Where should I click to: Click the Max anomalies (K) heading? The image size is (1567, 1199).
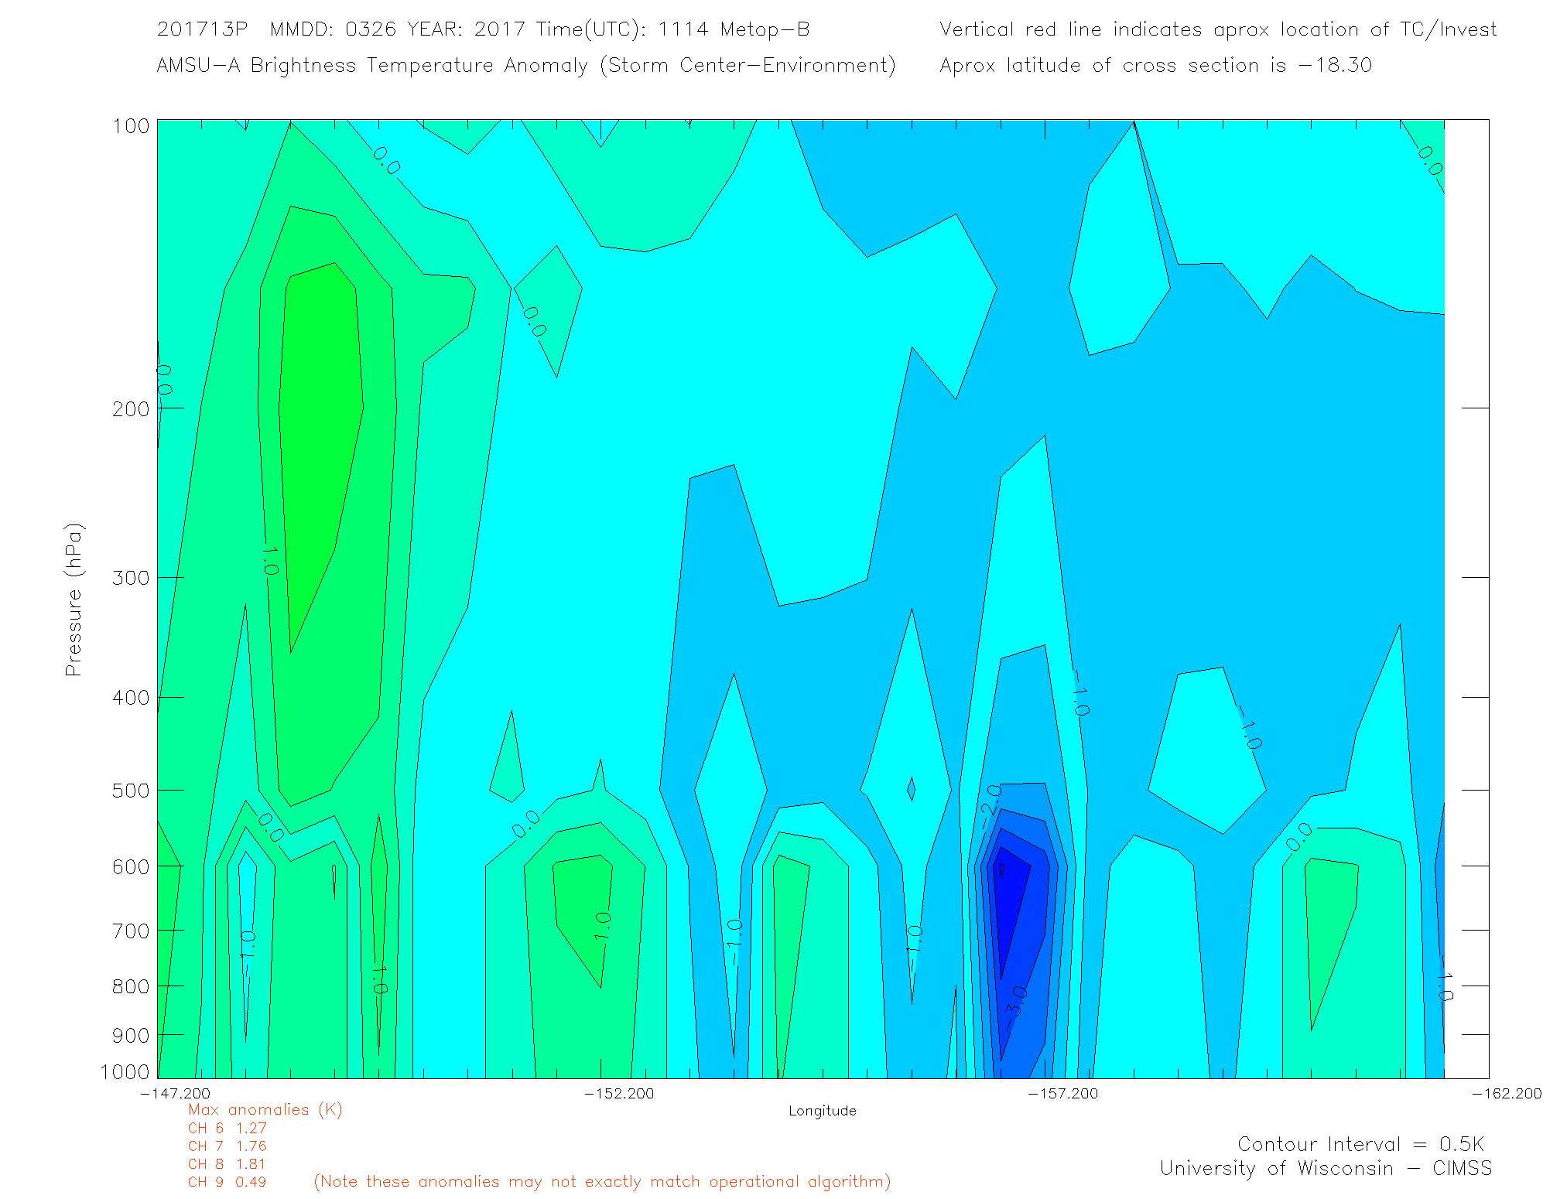[x=265, y=1110]
